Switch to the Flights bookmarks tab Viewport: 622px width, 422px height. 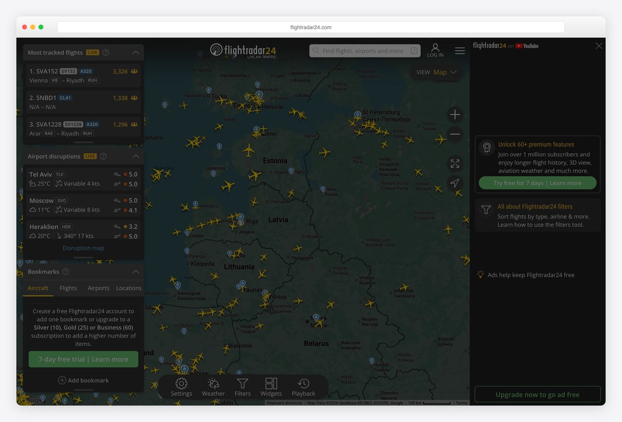[x=68, y=288]
